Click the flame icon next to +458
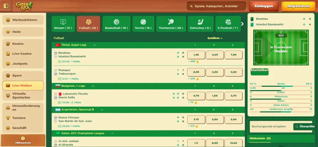Image resolution: width=318 pixels, height=147 pixels. (x=198, y=62)
